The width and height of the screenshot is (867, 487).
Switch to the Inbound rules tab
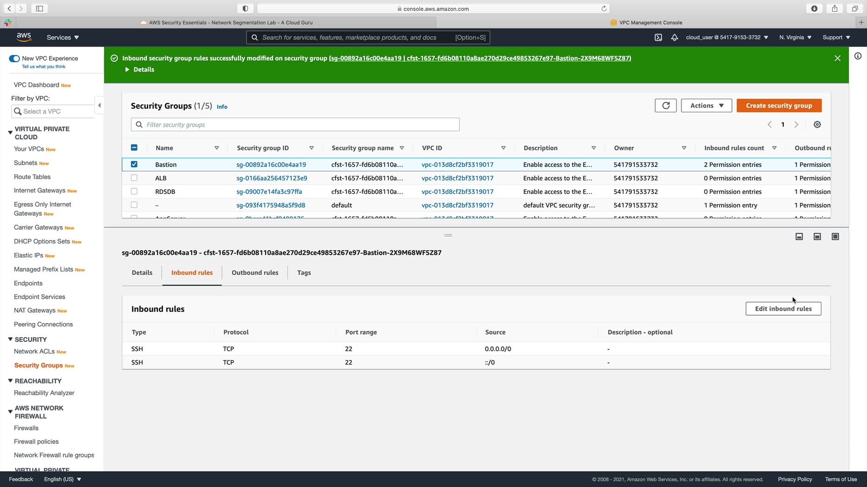click(192, 273)
